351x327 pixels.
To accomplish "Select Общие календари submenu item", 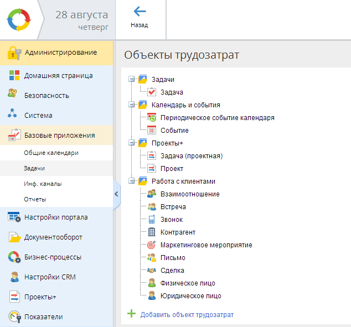I will 51,153.
